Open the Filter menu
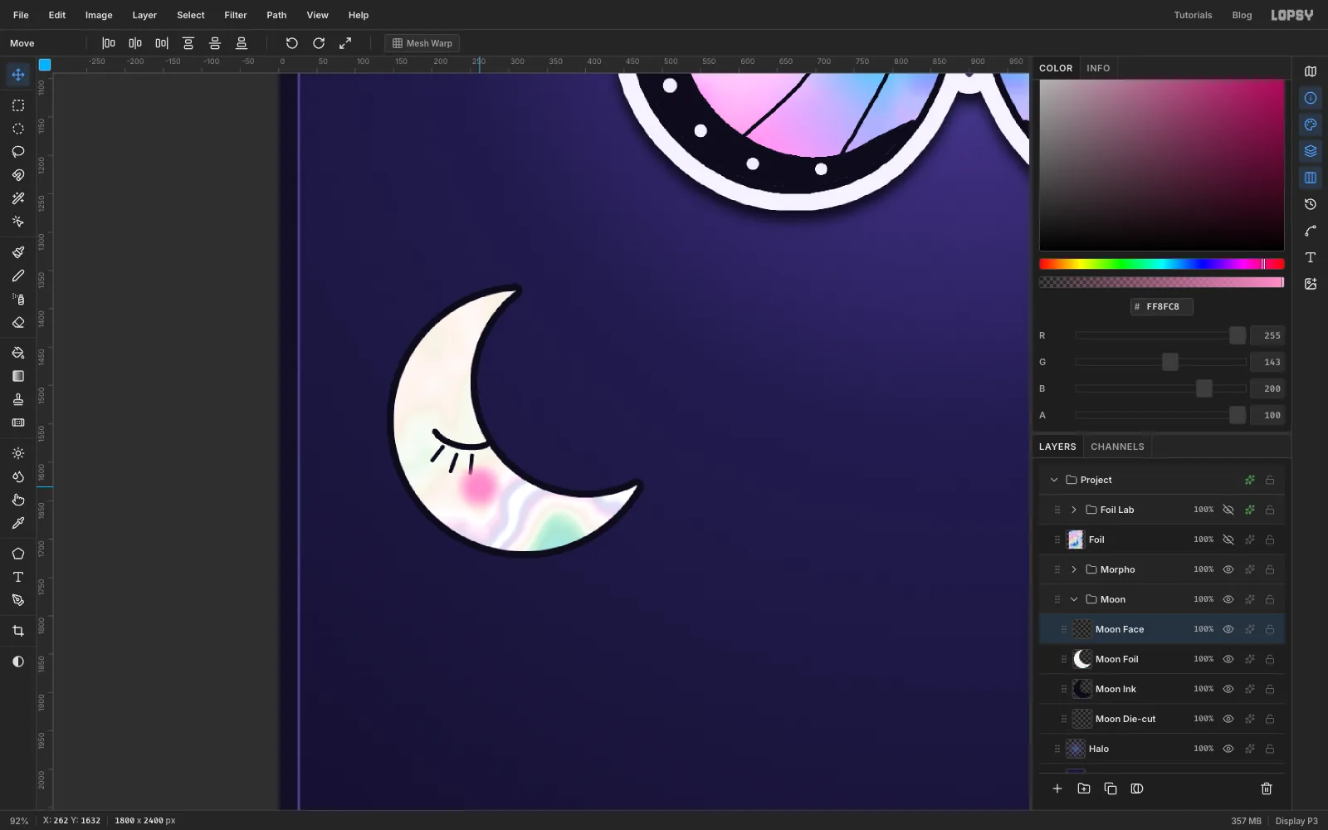 (236, 15)
